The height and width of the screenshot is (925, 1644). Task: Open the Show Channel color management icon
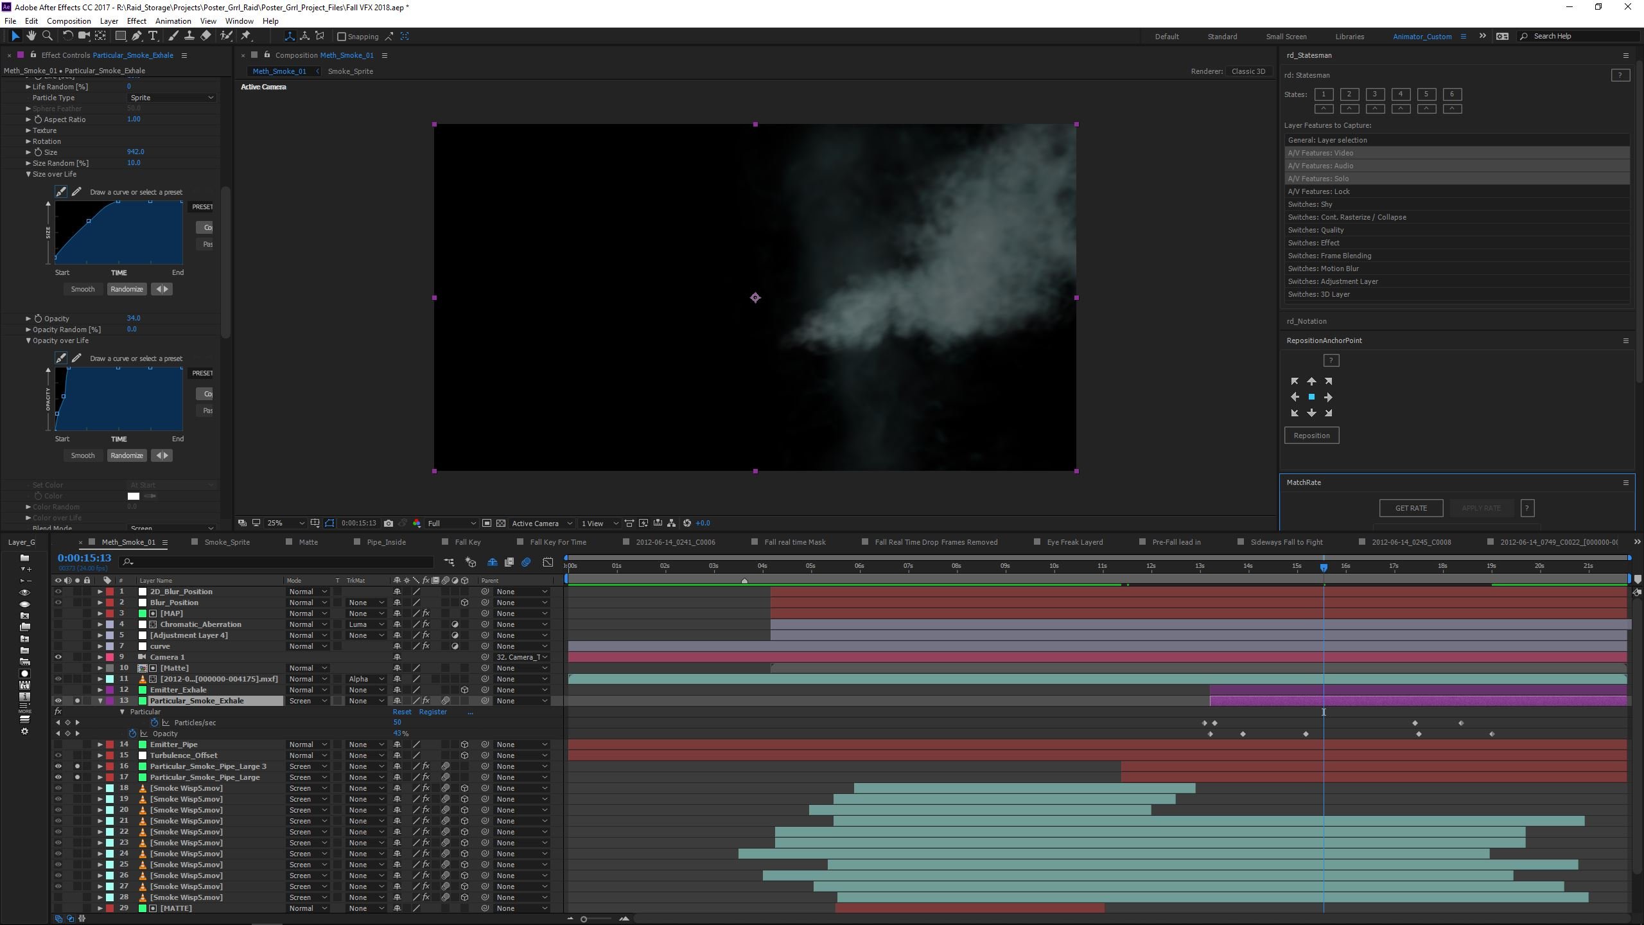click(x=417, y=523)
